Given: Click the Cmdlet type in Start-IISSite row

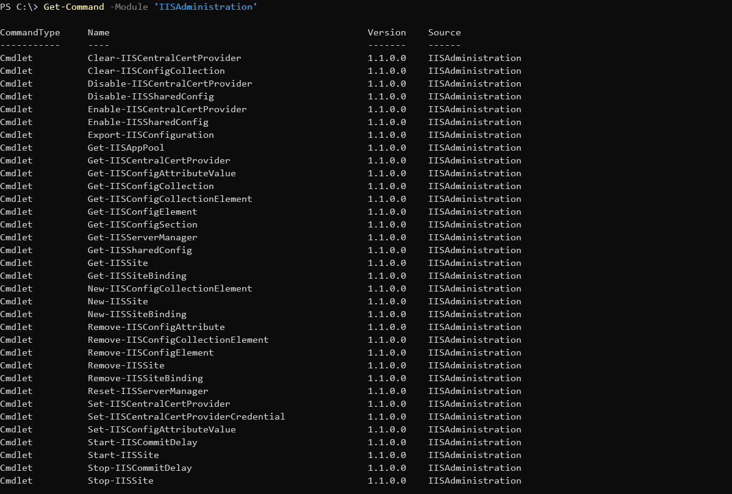Looking at the screenshot, I should [16, 455].
